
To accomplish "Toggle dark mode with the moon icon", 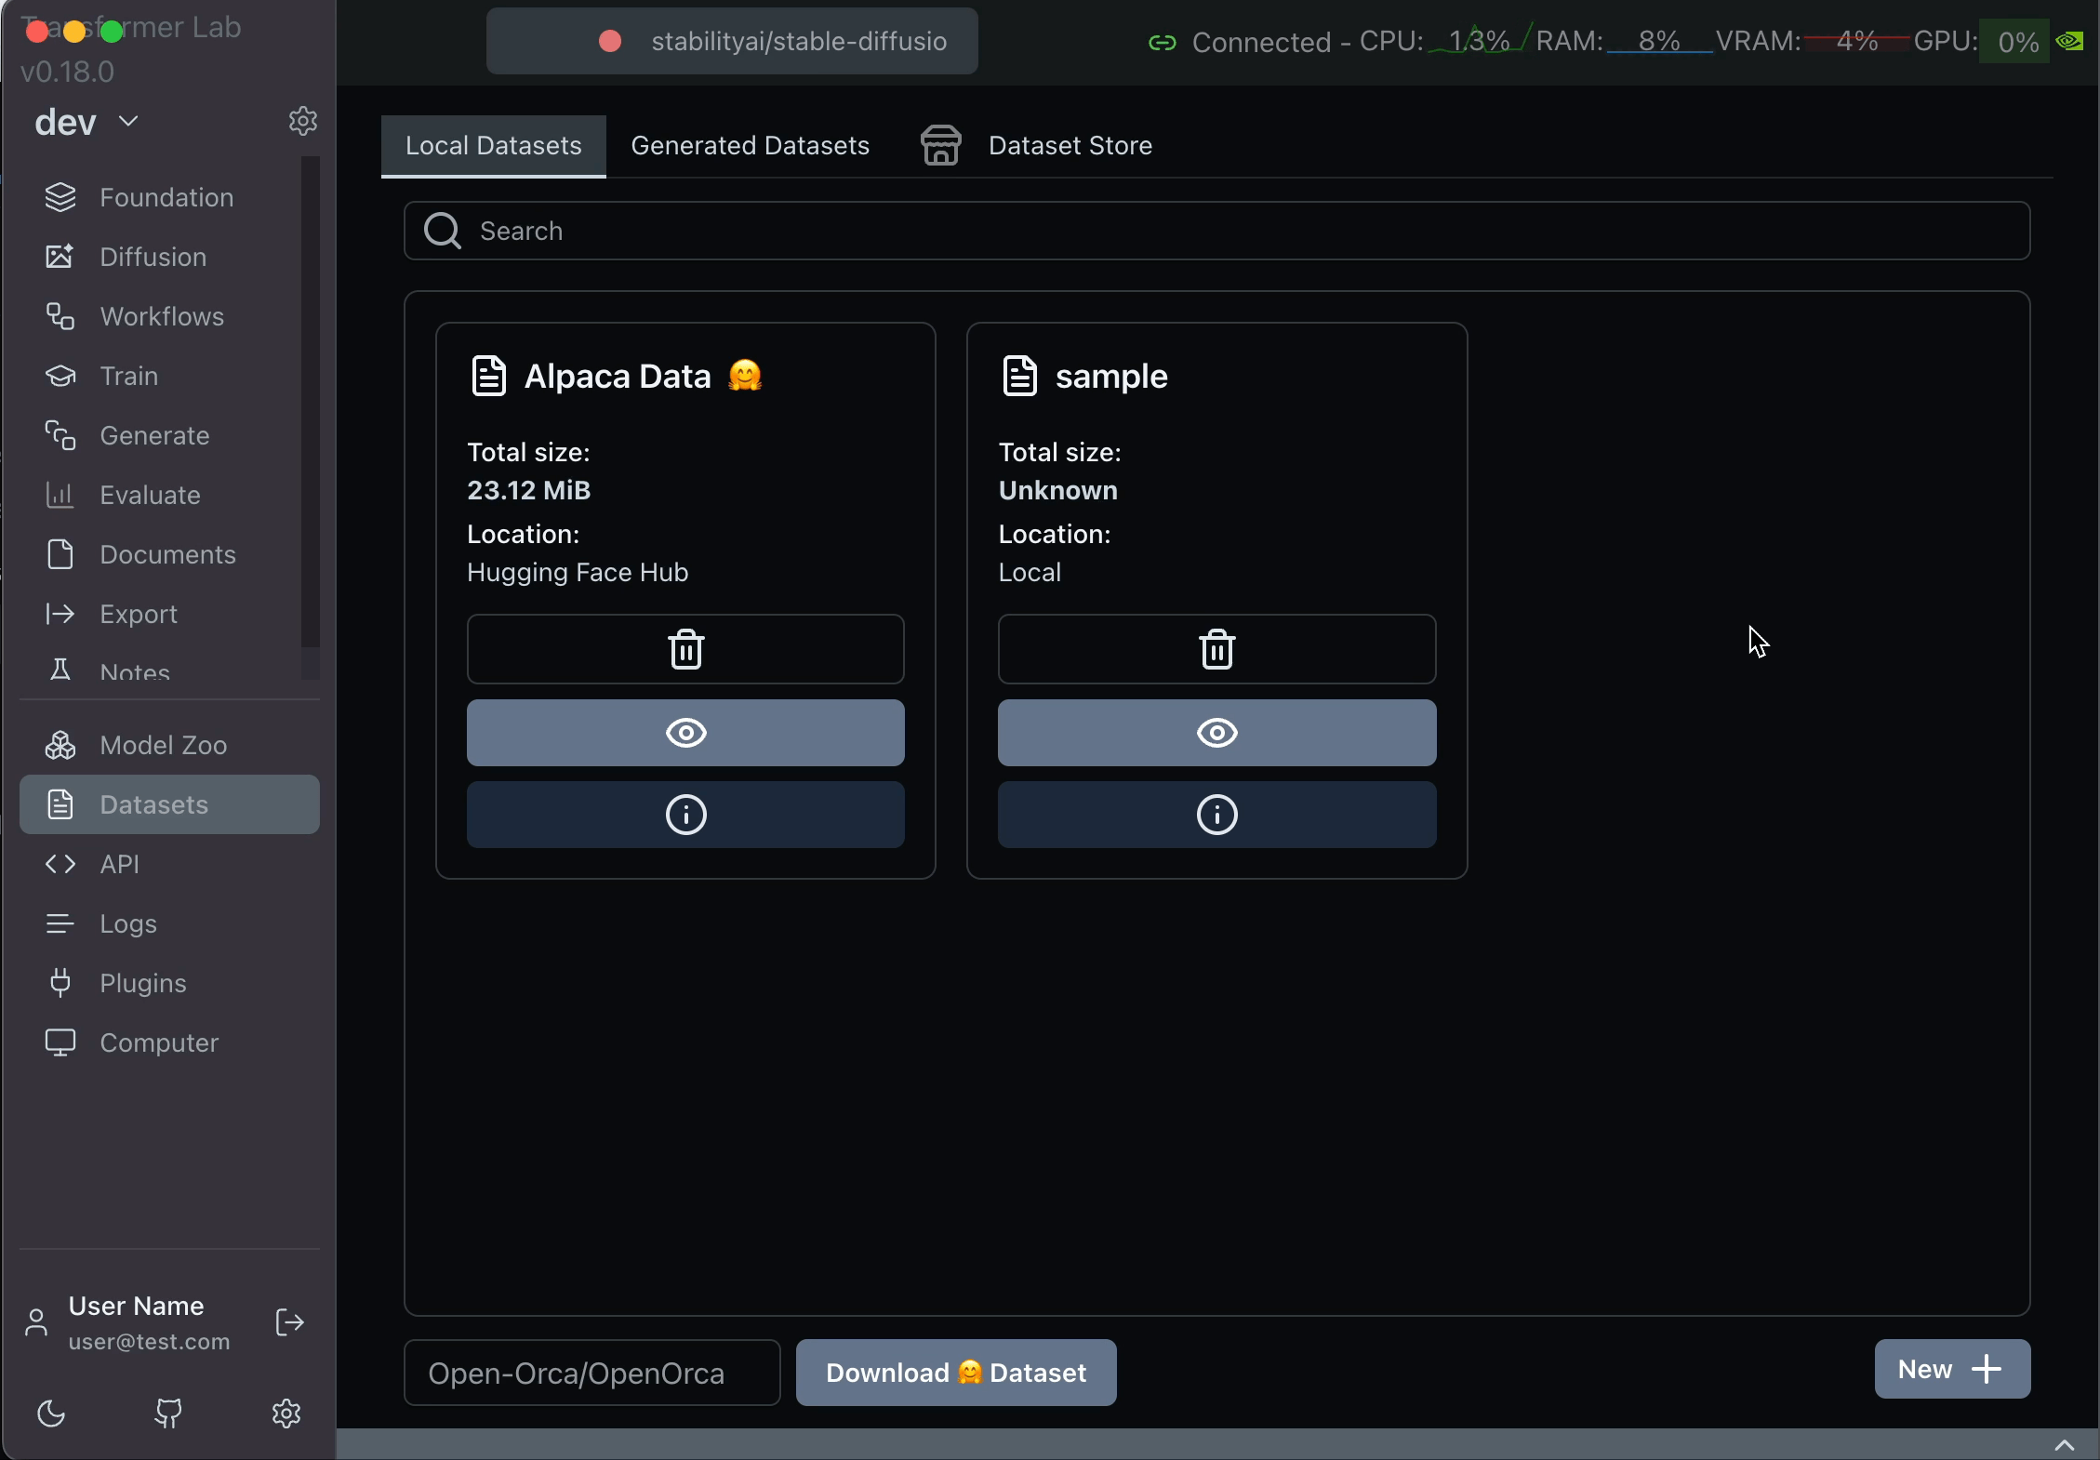I will coord(49,1414).
